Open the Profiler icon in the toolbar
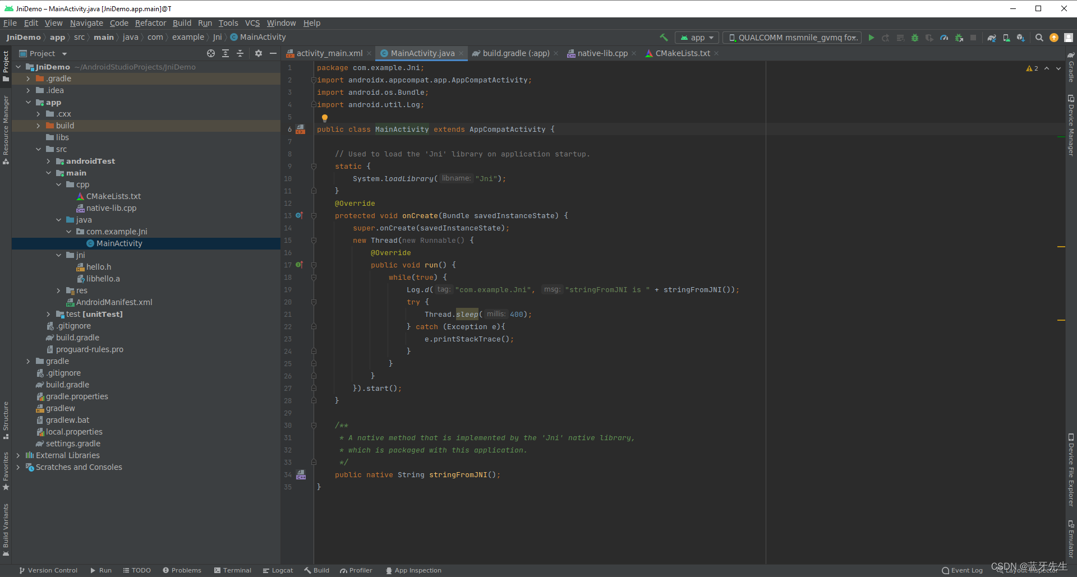The image size is (1077, 577). point(944,38)
